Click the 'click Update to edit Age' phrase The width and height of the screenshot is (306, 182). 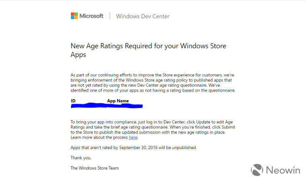click(210, 122)
